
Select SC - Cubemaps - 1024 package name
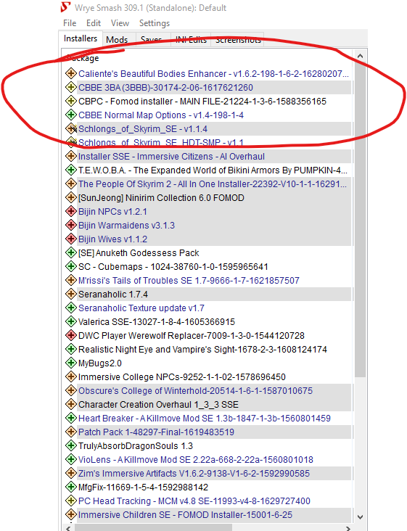pos(173,267)
